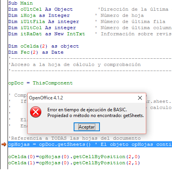Close the OpenOffice 4.1.2 error dialog

(x=140, y=98)
